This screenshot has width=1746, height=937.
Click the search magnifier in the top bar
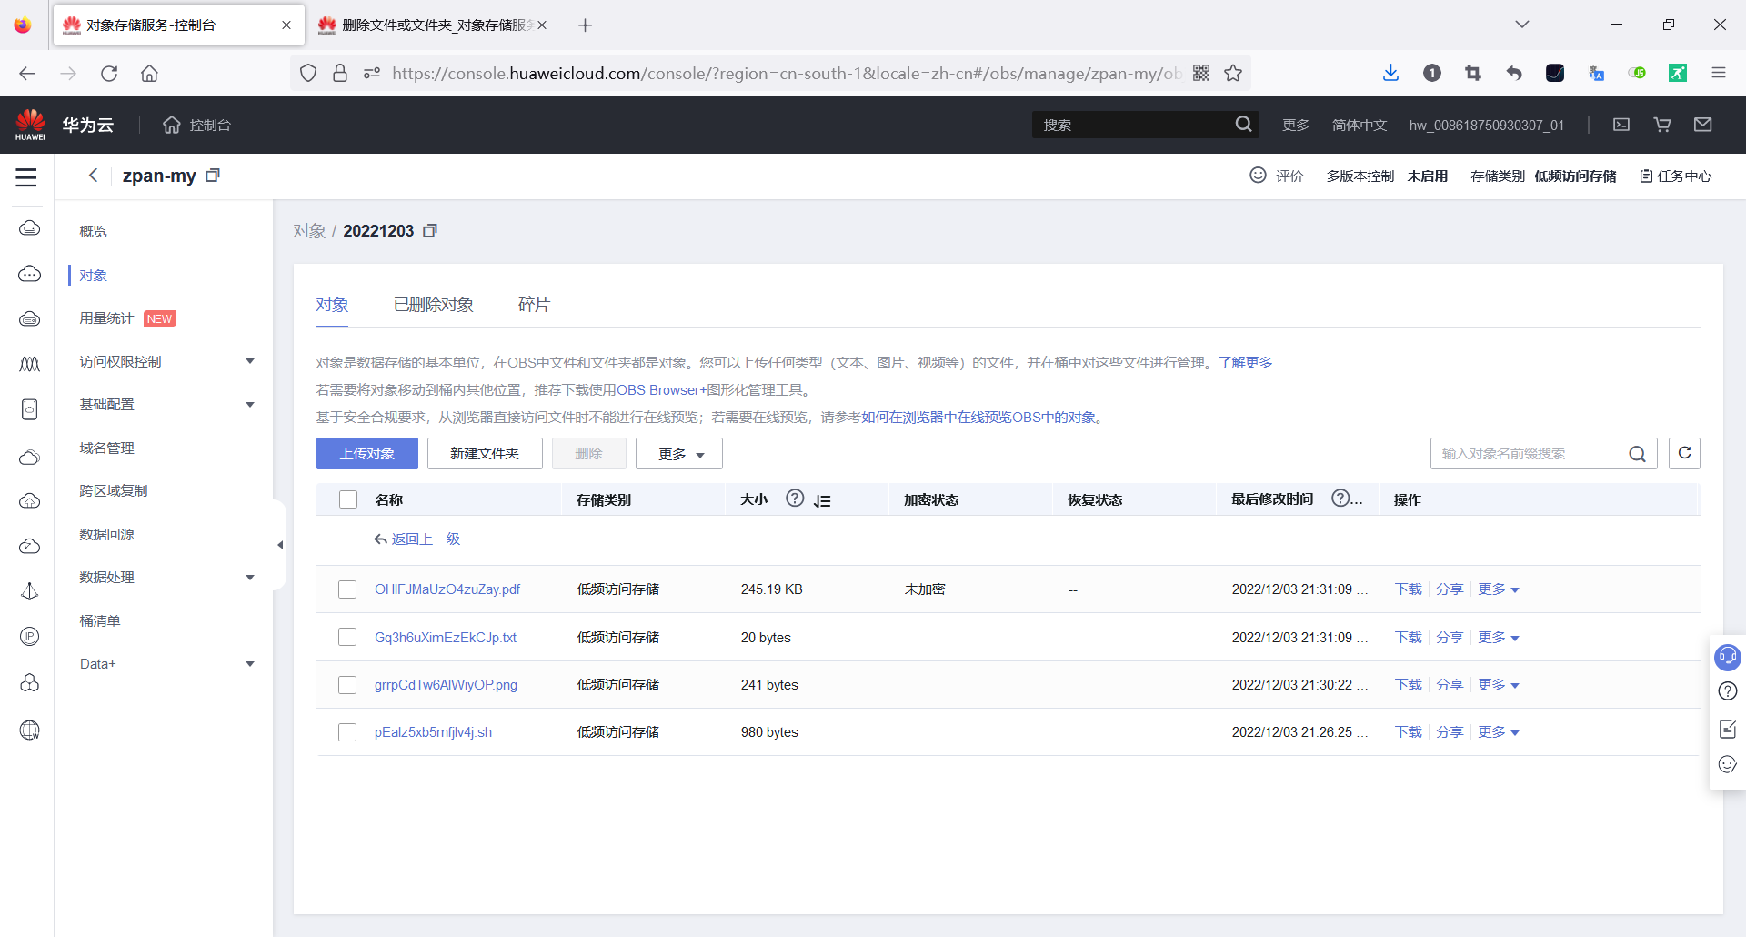pos(1243,125)
